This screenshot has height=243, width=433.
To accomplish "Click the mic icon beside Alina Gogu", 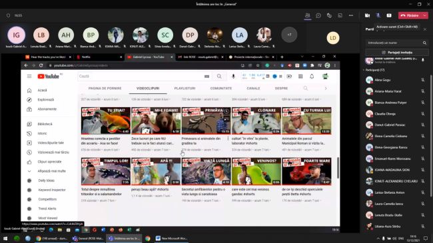I will coord(423,80).
